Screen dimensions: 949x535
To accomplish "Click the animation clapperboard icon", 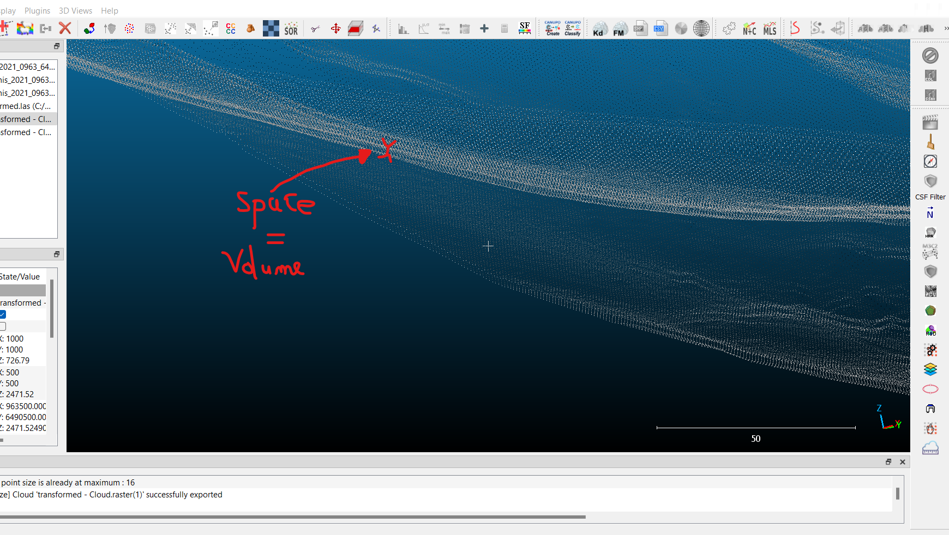I will (930, 123).
